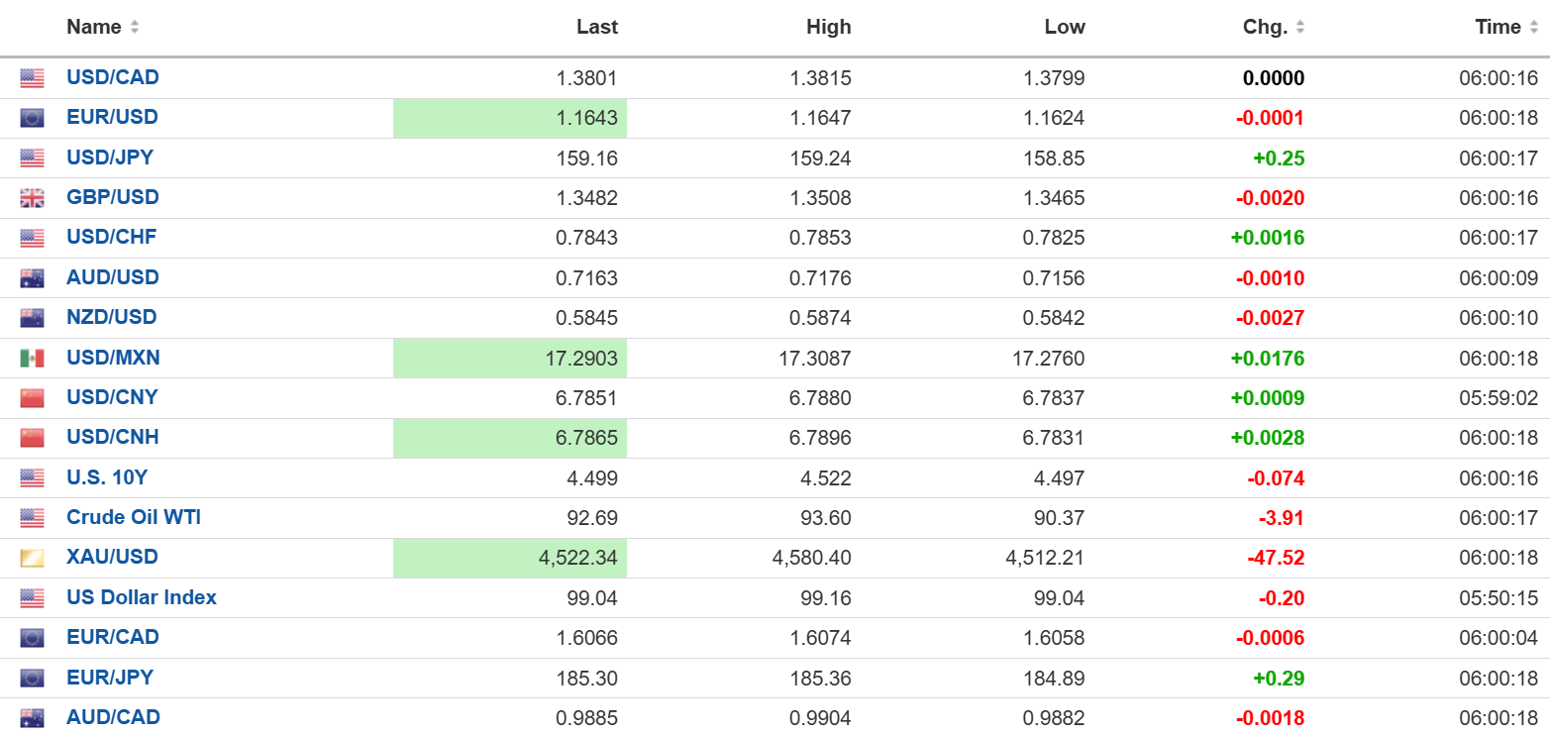The height and width of the screenshot is (737, 1550).
Task: Open the USD/JPY pair link
Action: [x=110, y=158]
